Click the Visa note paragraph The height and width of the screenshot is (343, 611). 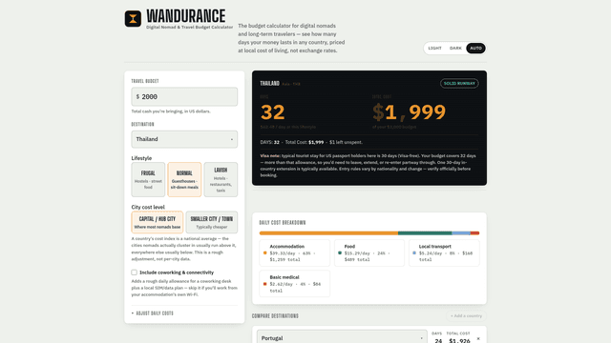[x=369, y=165]
